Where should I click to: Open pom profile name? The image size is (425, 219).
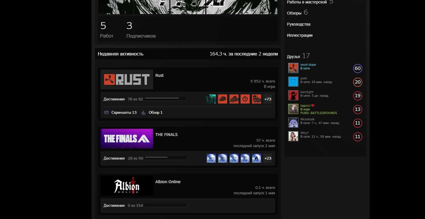point(304,78)
